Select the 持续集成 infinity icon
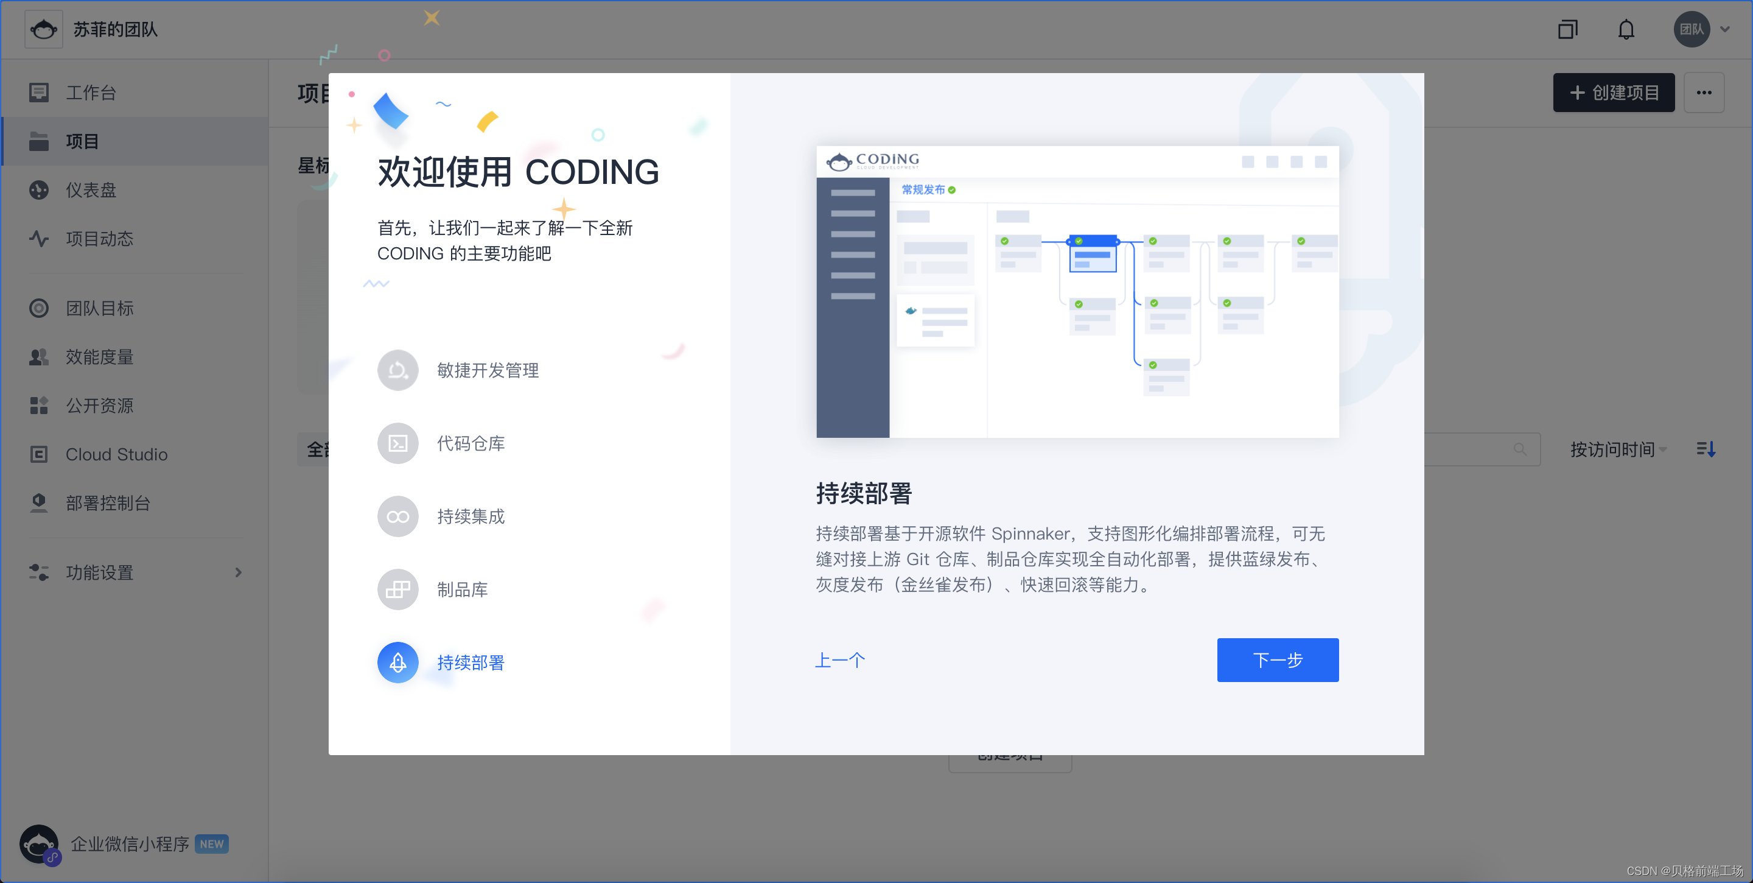Viewport: 1753px width, 883px height. click(398, 517)
